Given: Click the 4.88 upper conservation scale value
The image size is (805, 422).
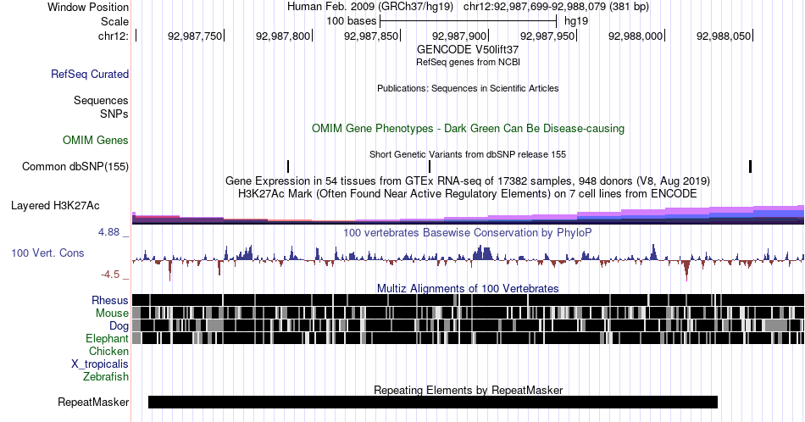Looking at the screenshot, I should point(108,232).
